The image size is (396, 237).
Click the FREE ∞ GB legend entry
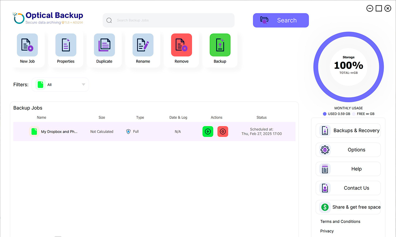[363, 114]
